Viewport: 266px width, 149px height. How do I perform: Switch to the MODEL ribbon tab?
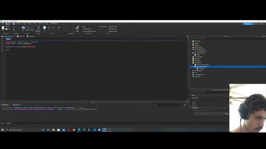pos(30,24)
